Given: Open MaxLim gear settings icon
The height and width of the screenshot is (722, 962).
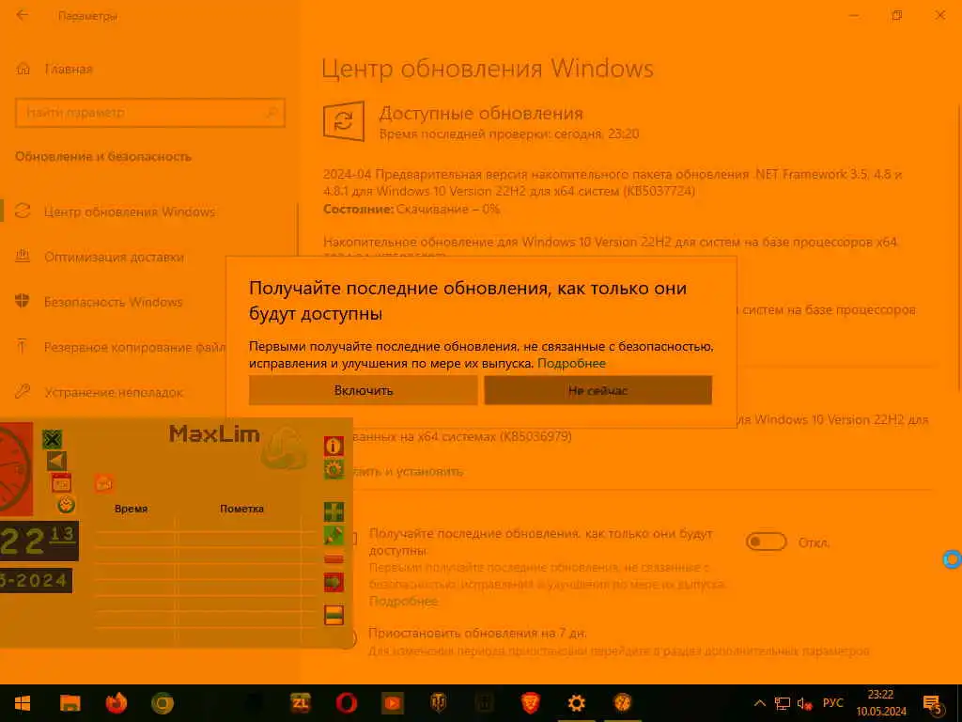Looking at the screenshot, I should point(334,470).
